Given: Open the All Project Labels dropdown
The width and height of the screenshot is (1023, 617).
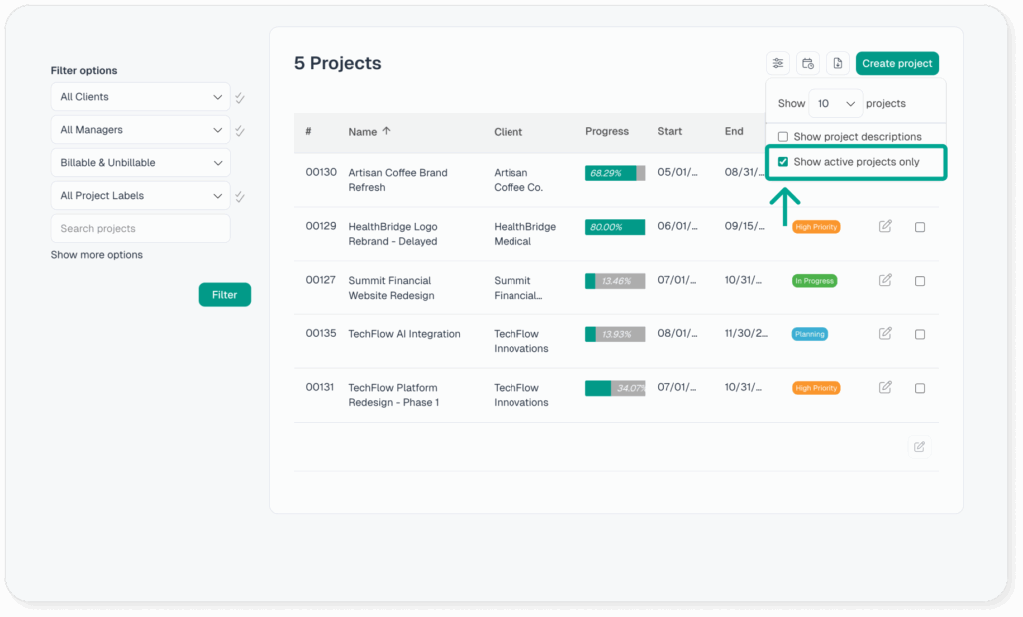Looking at the screenshot, I should [140, 195].
